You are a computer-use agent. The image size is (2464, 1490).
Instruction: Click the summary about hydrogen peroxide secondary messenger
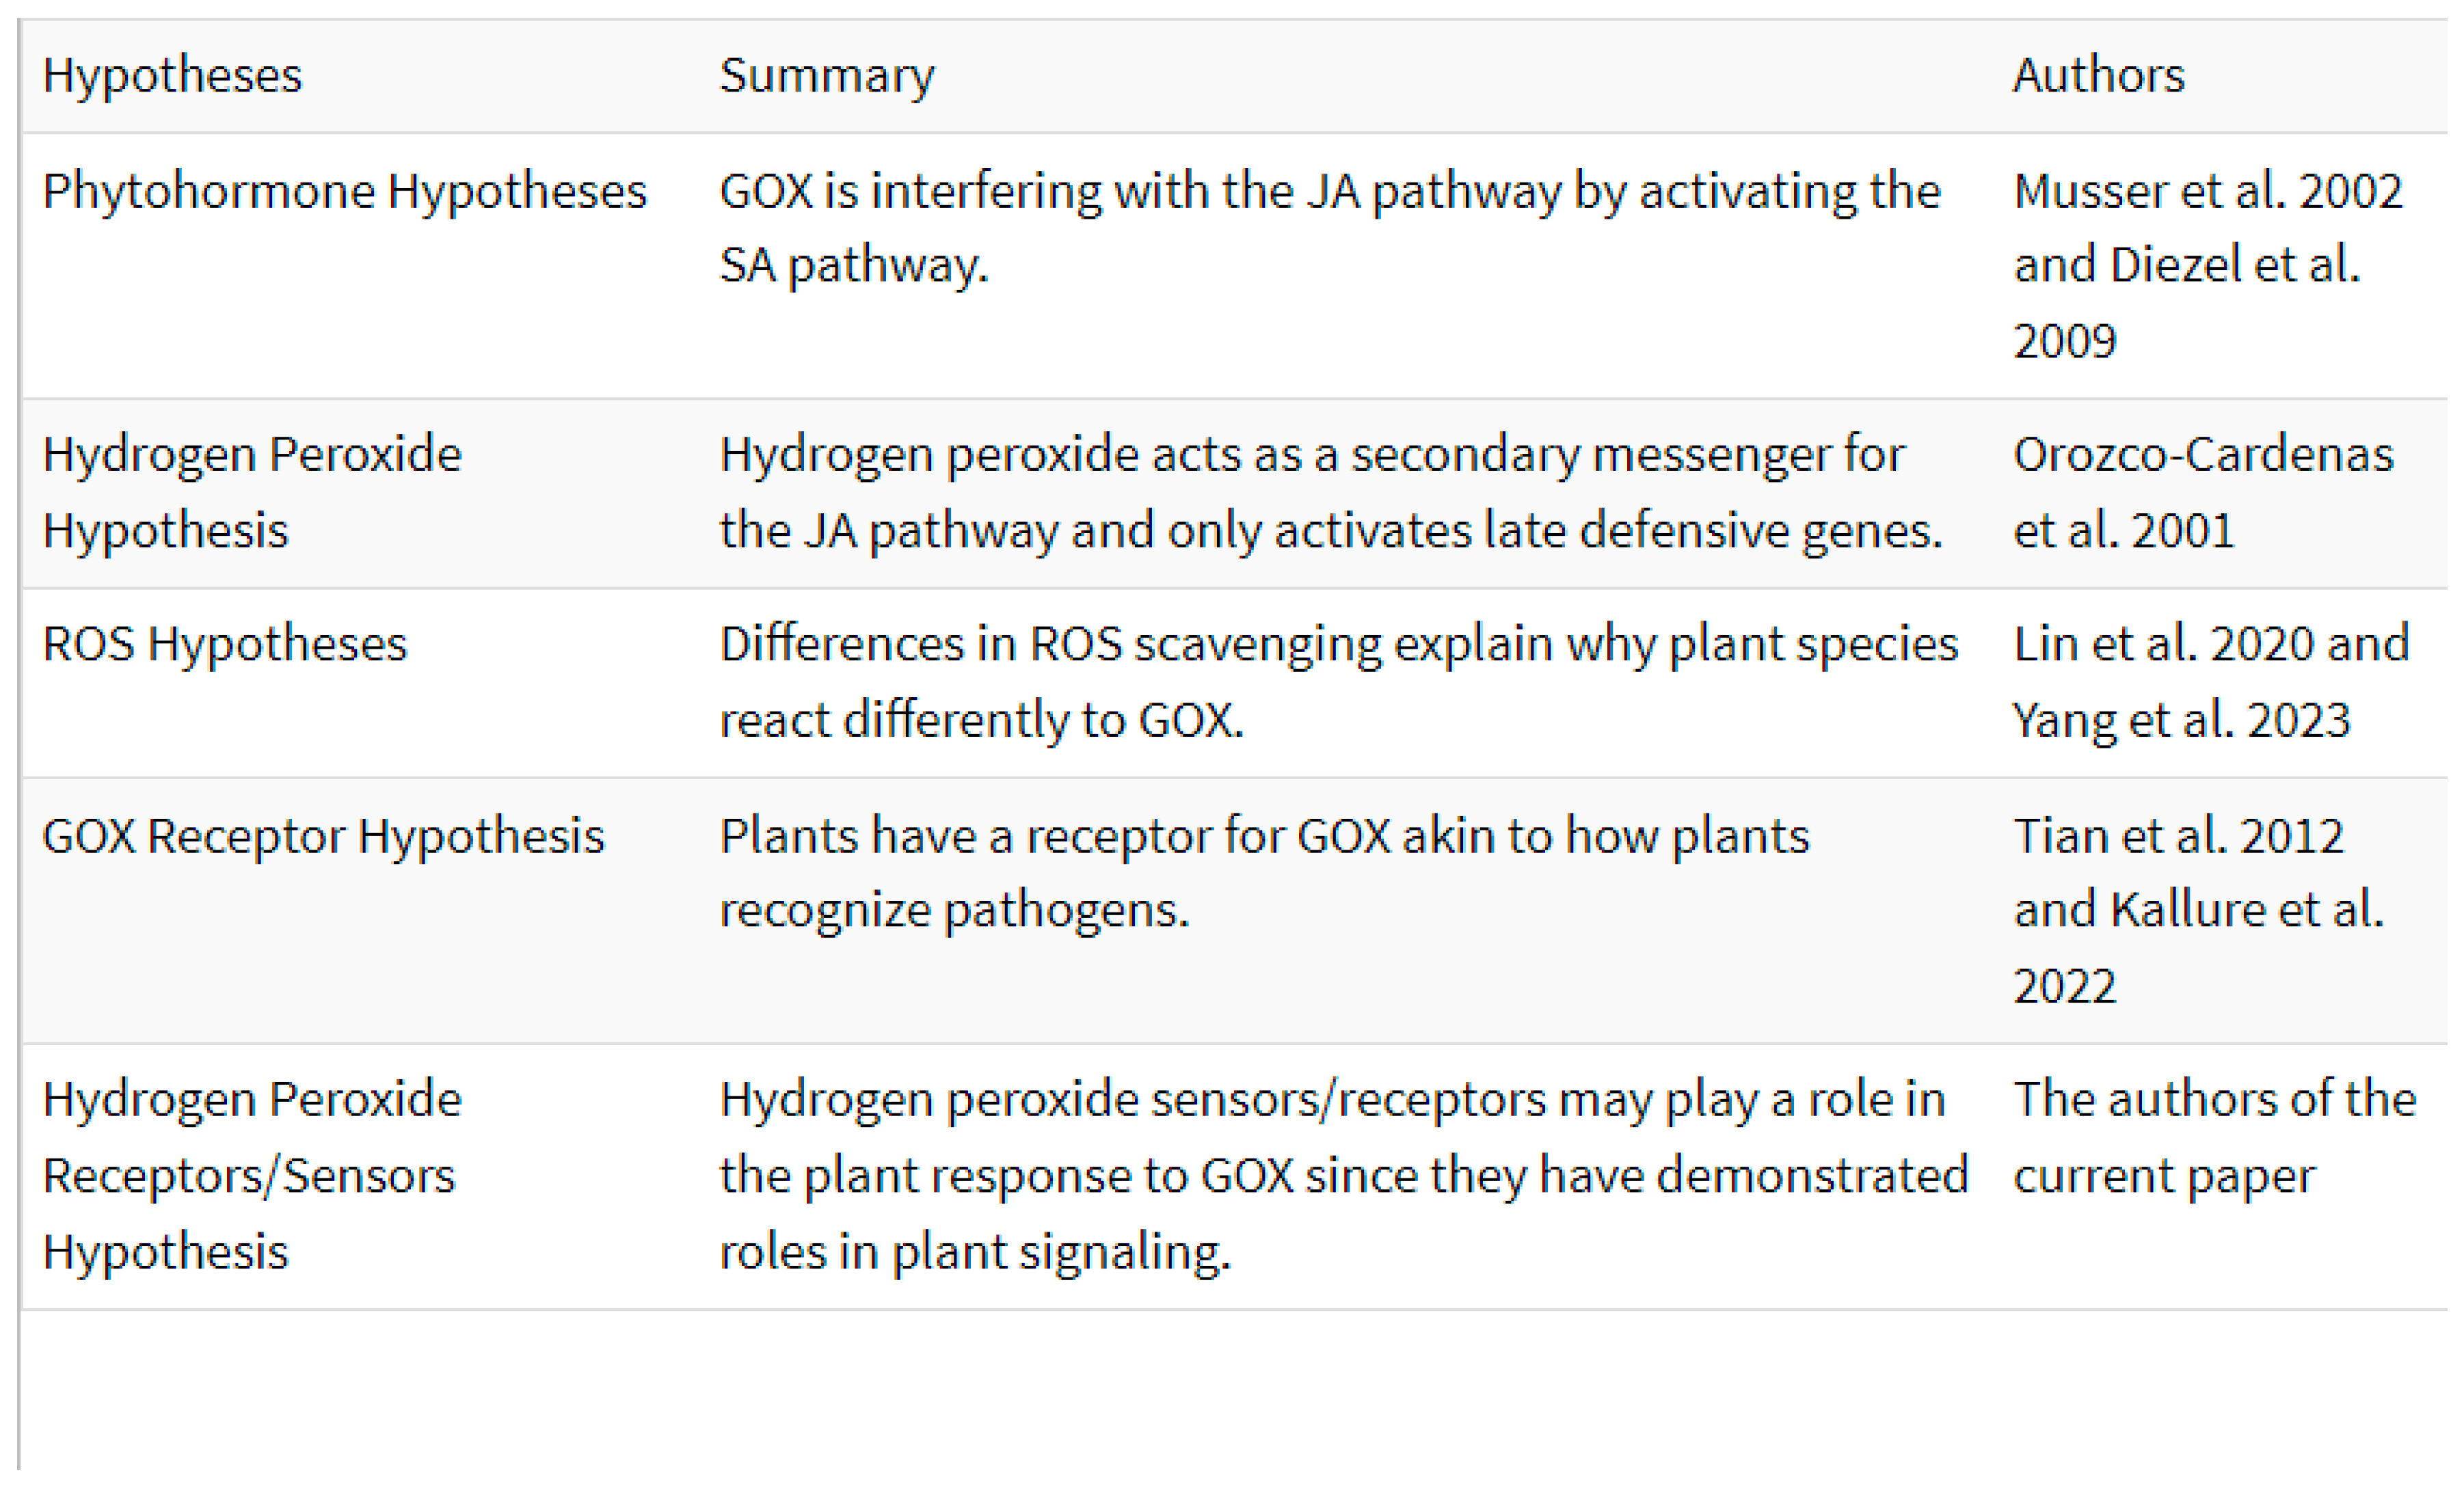pyautogui.click(x=1331, y=492)
